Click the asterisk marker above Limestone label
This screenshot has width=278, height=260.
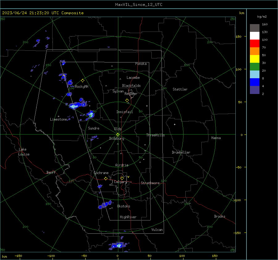click(58, 117)
